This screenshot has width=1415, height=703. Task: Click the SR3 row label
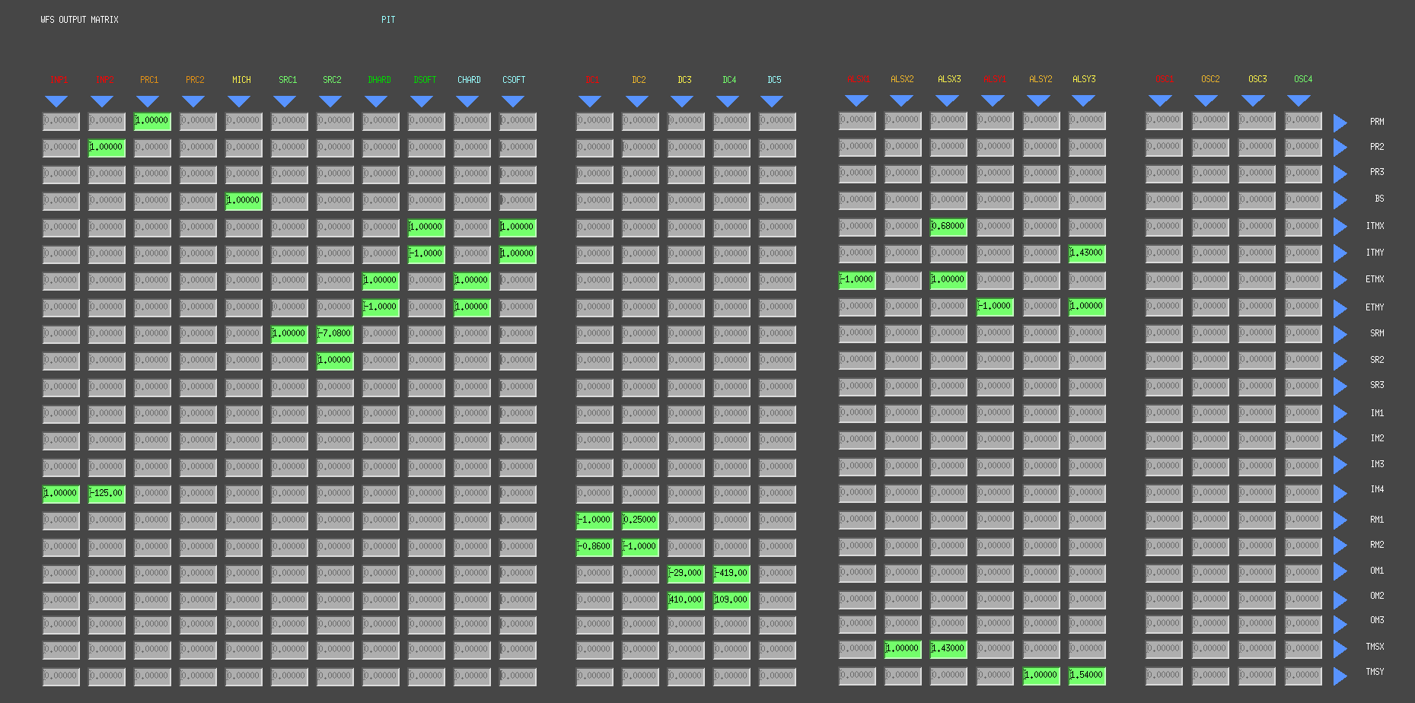click(x=1377, y=386)
